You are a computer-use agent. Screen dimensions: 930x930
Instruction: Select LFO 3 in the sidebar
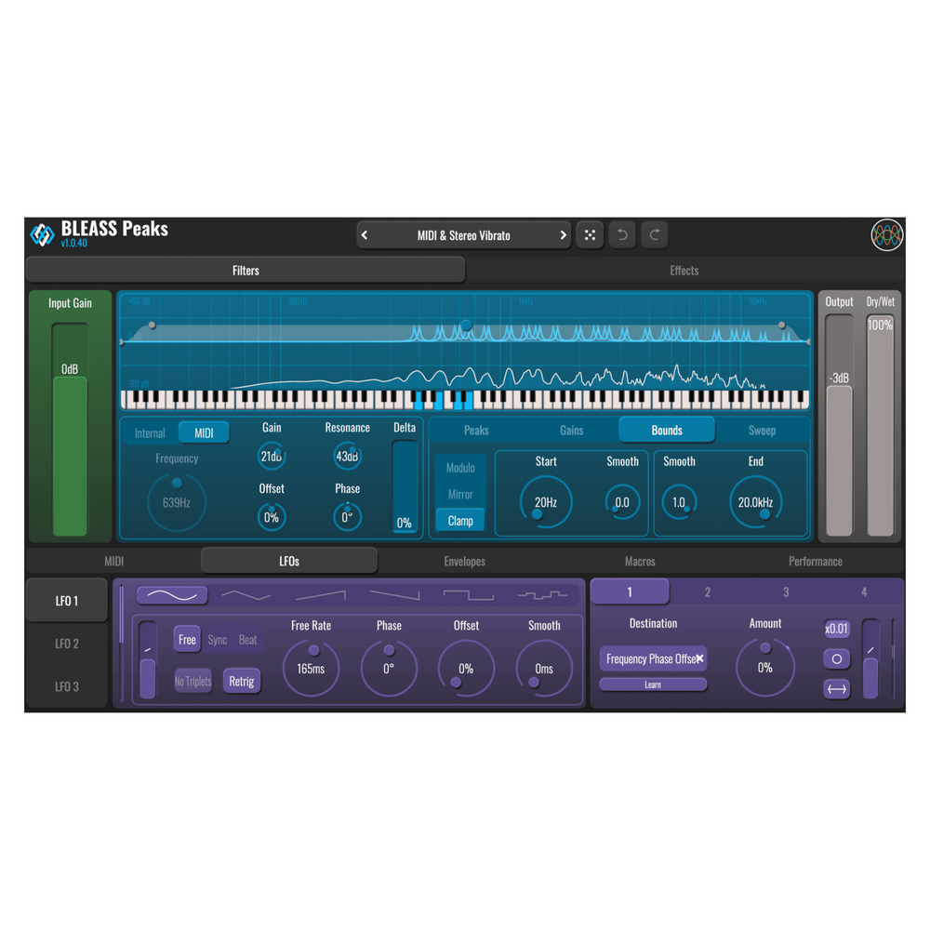click(x=67, y=686)
